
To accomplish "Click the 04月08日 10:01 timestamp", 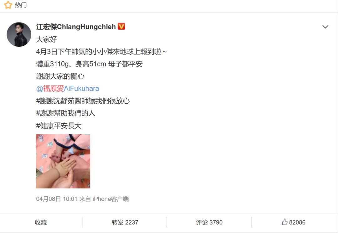I will pyautogui.click(x=57, y=199).
